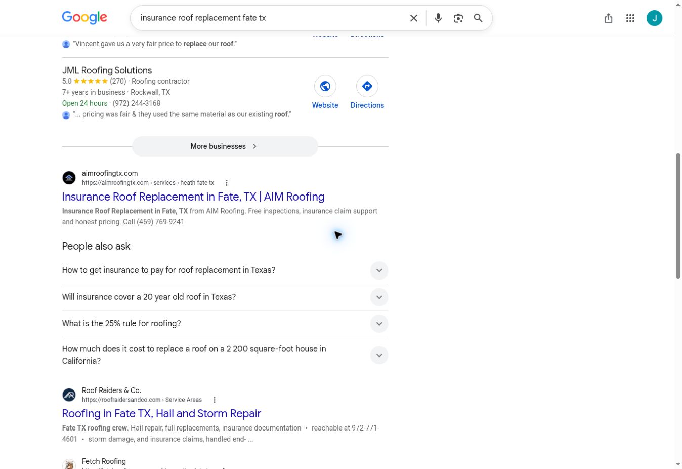682x469 pixels.
Task: Click the Roof Raiders & Co. favicon
Action: (x=69, y=395)
